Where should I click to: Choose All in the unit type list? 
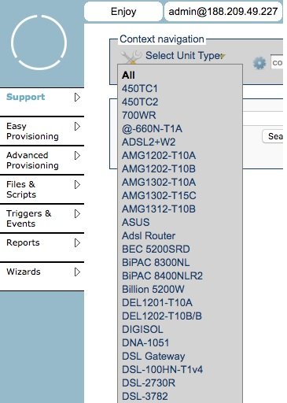(x=128, y=76)
